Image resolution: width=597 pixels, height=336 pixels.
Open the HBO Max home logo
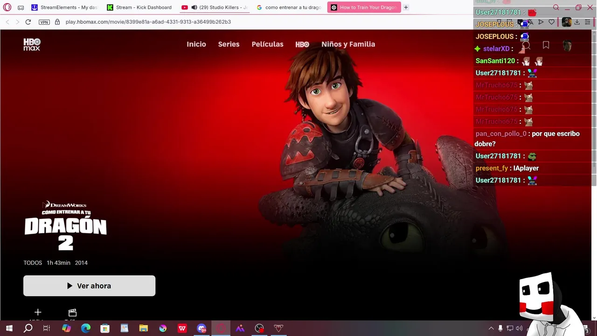pos(32,44)
